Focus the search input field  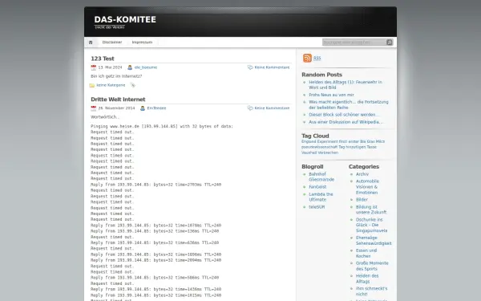coord(354,43)
